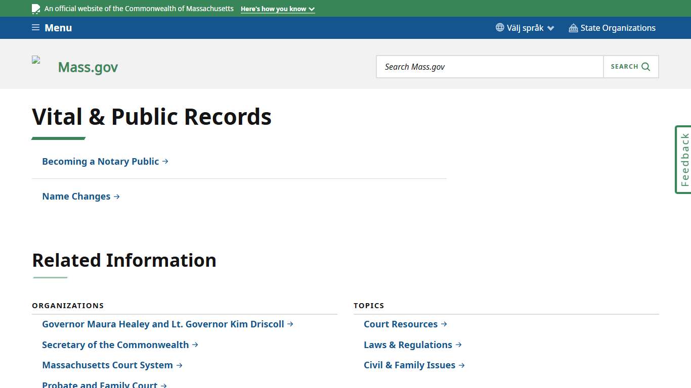The height and width of the screenshot is (388, 691).
Task: Open the Feedback side tab
Action: click(x=683, y=160)
